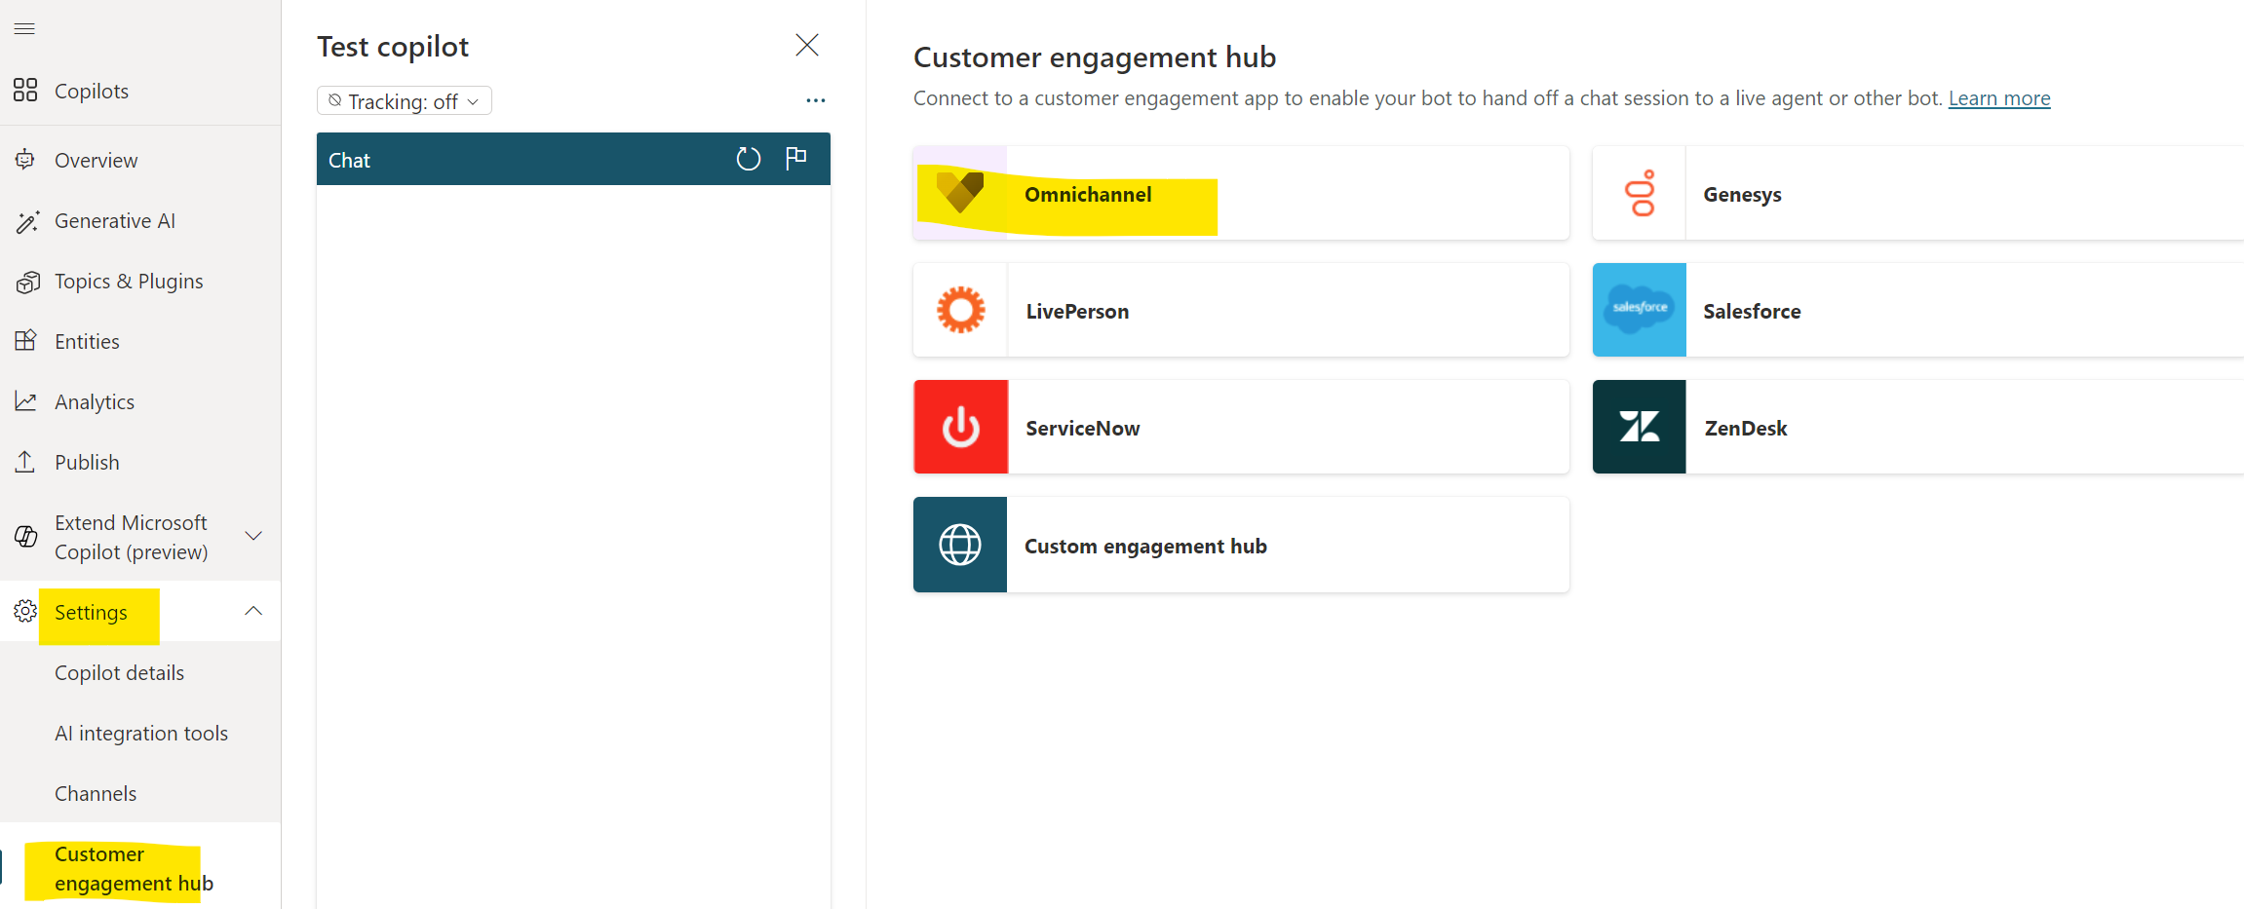Select Extend Microsoft Copilot (preview)
This screenshot has height=909, width=2244.
131,537
